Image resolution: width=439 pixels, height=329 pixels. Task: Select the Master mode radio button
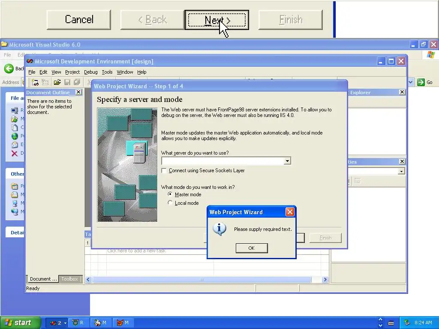tap(170, 194)
